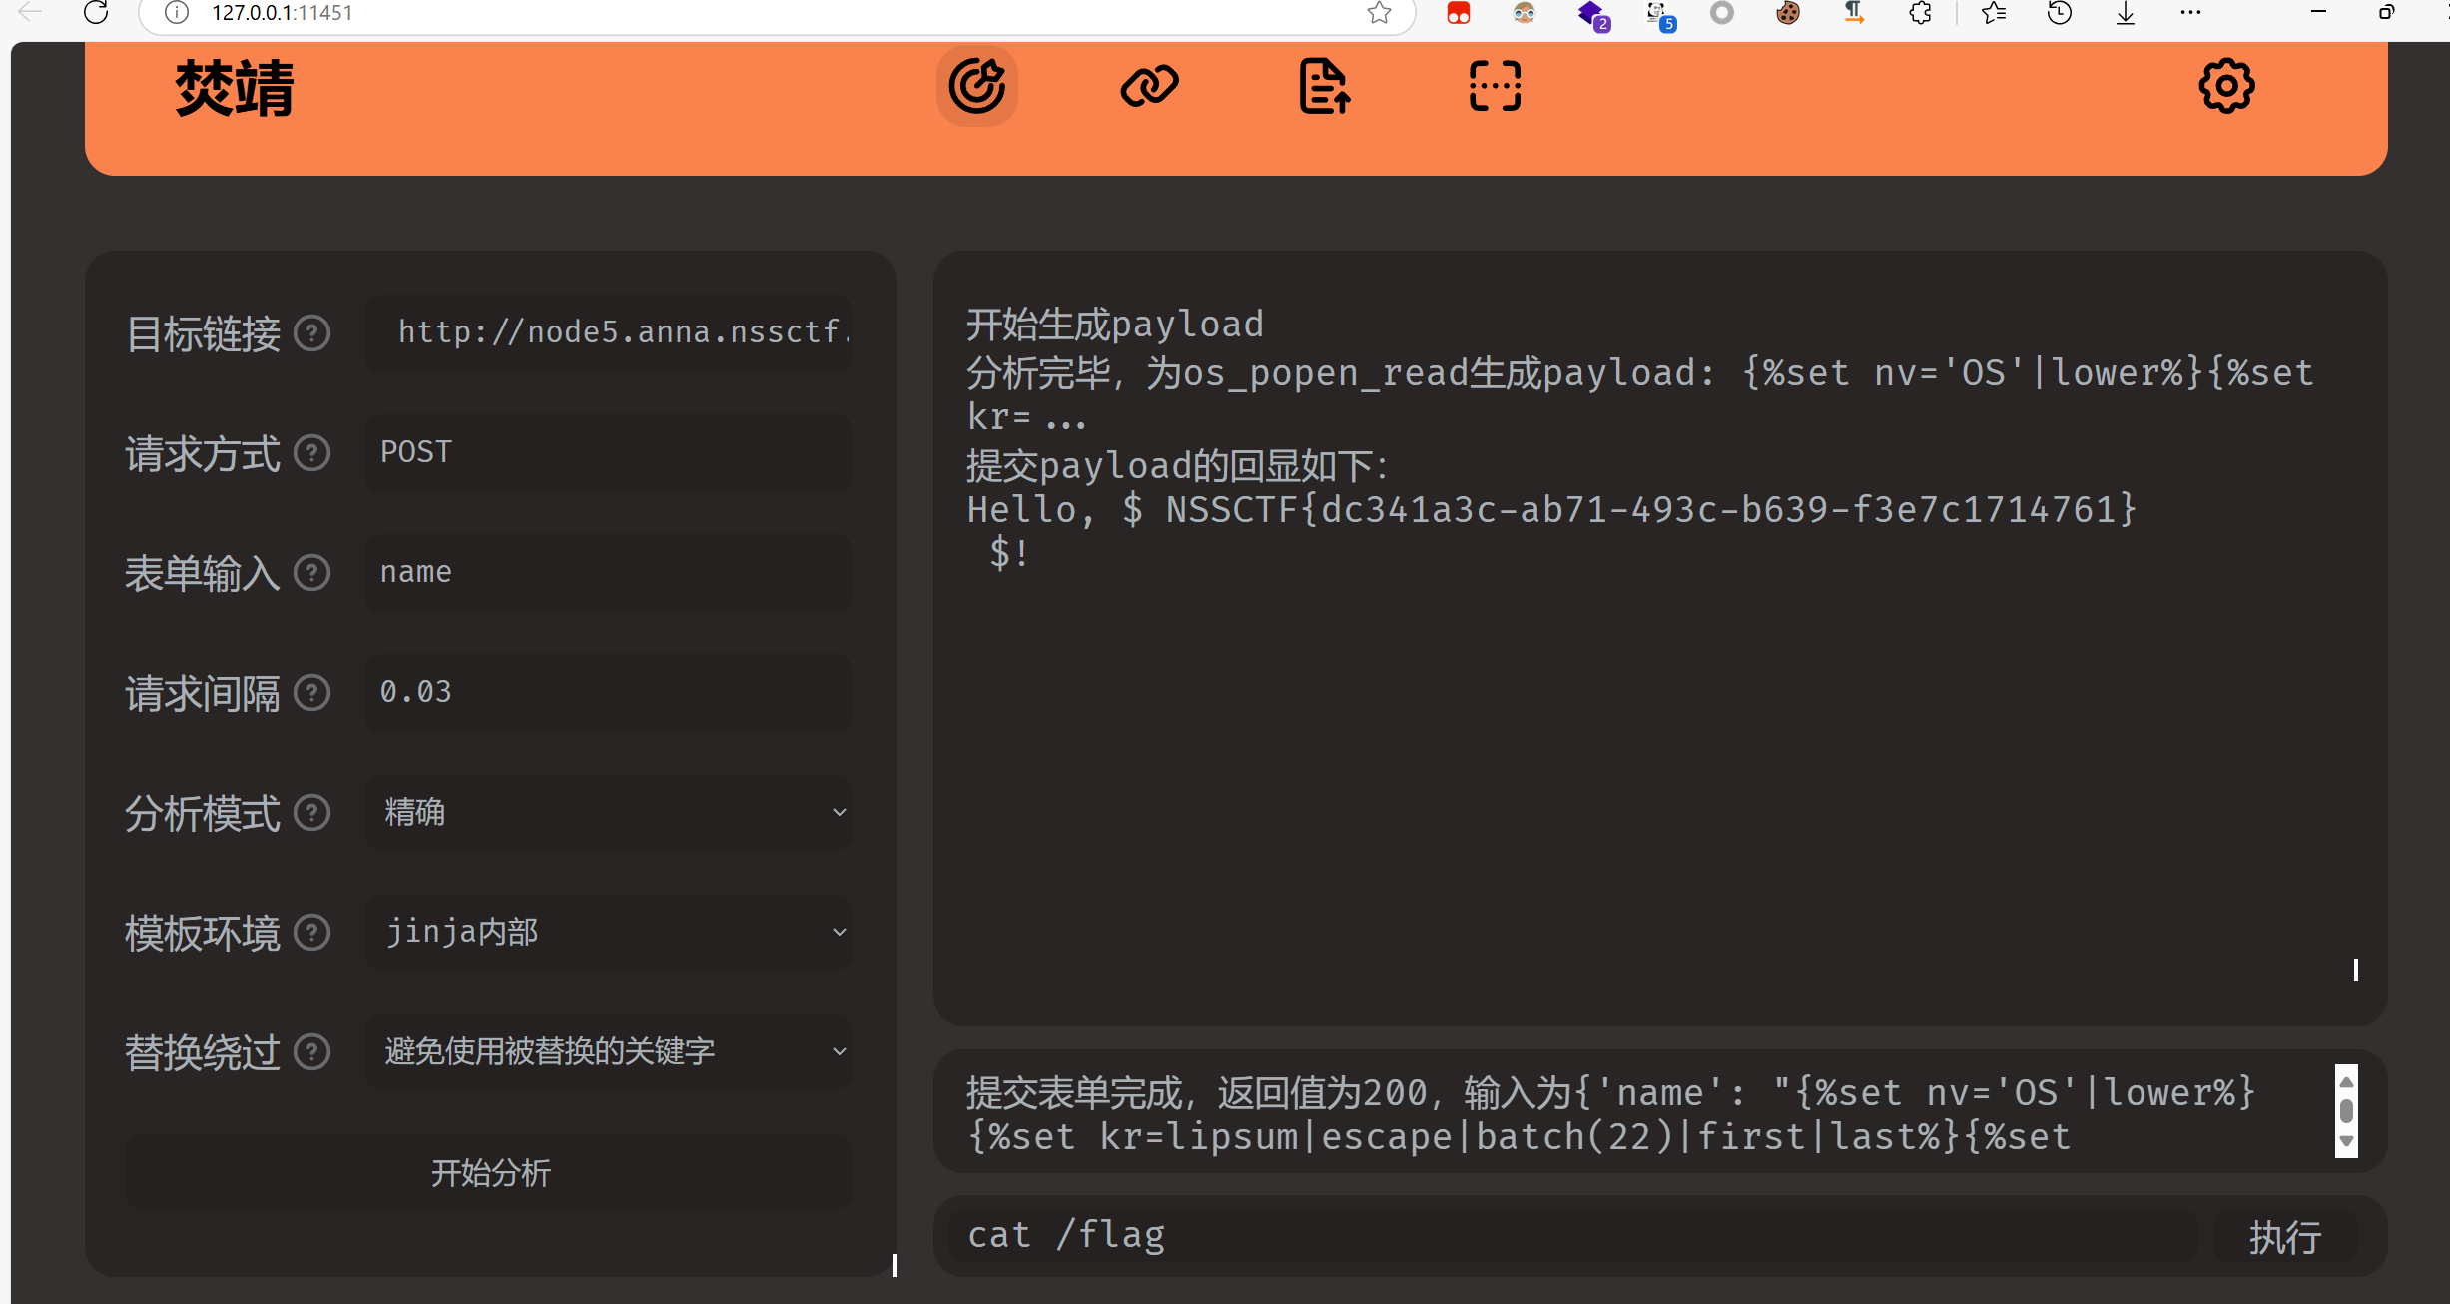
Task: Open the target/radar analysis page icon
Action: click(976, 86)
